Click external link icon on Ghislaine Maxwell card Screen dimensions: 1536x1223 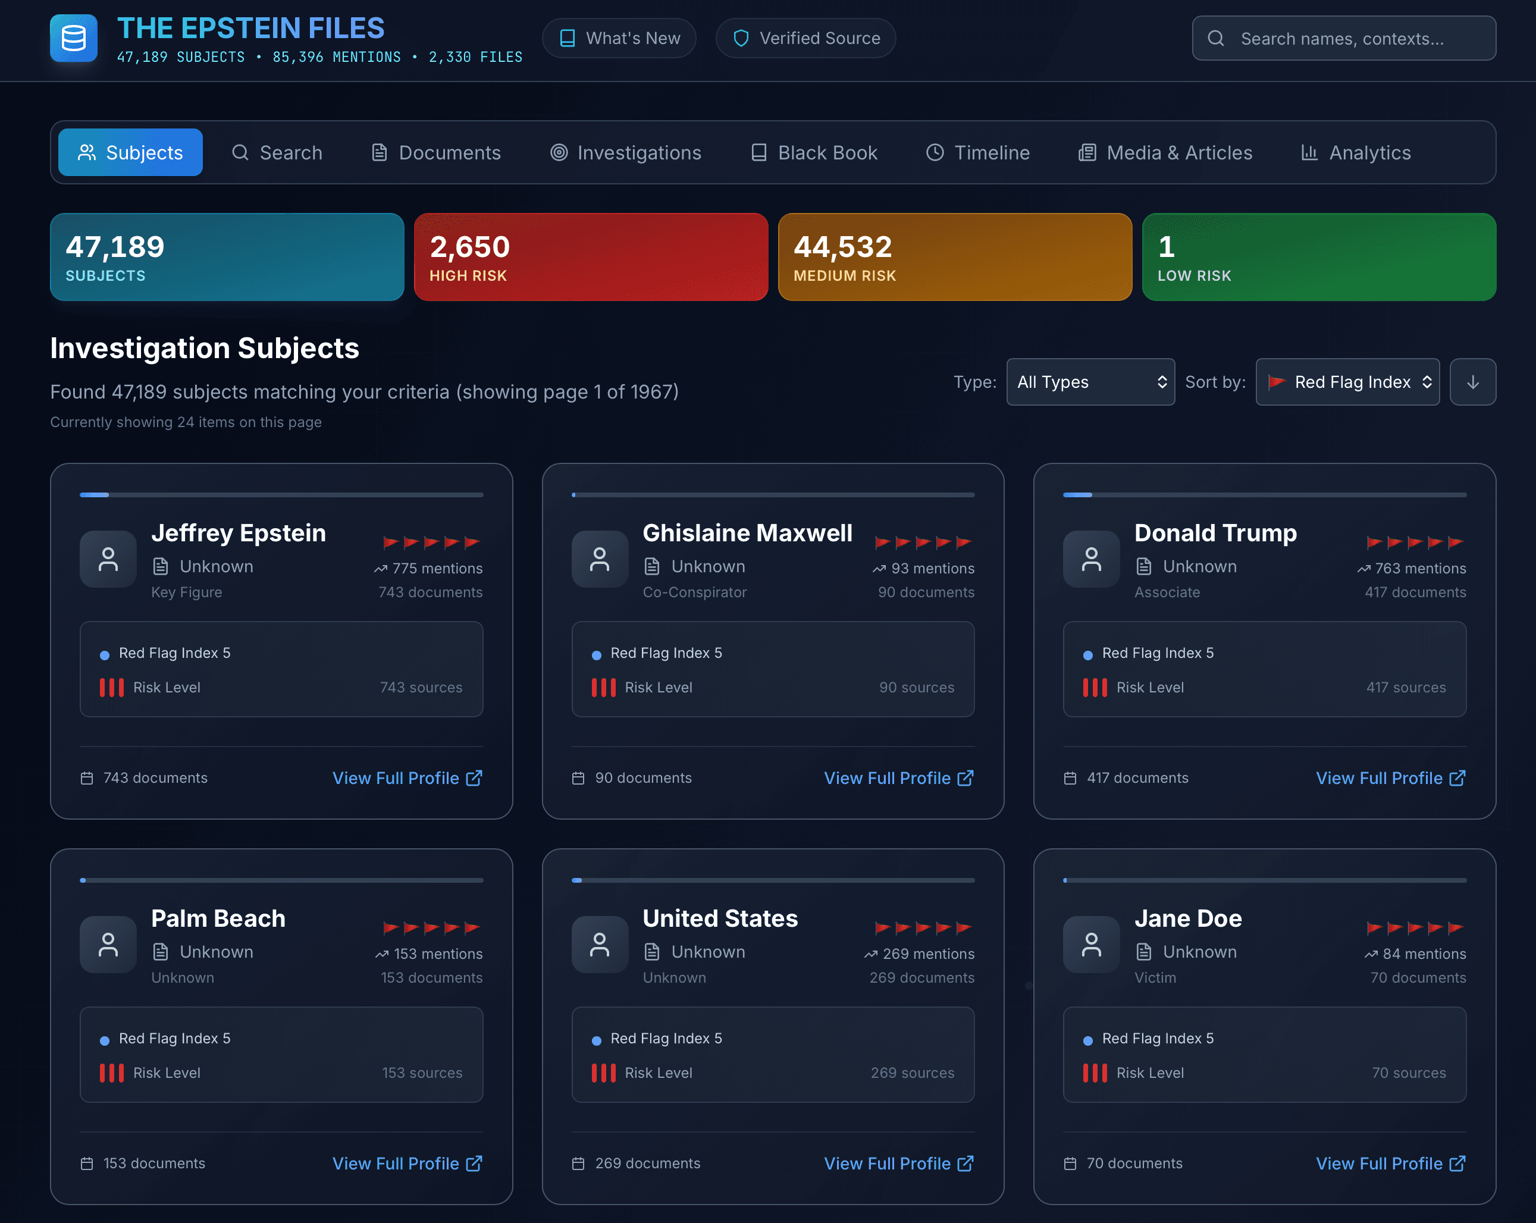pyautogui.click(x=966, y=778)
